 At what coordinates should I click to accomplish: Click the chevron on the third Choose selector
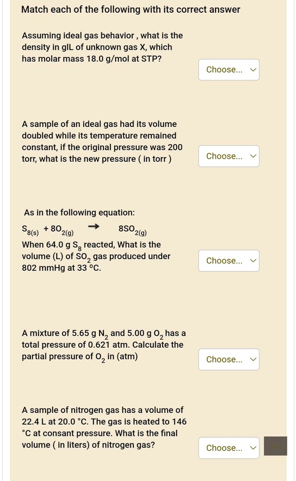click(252, 261)
